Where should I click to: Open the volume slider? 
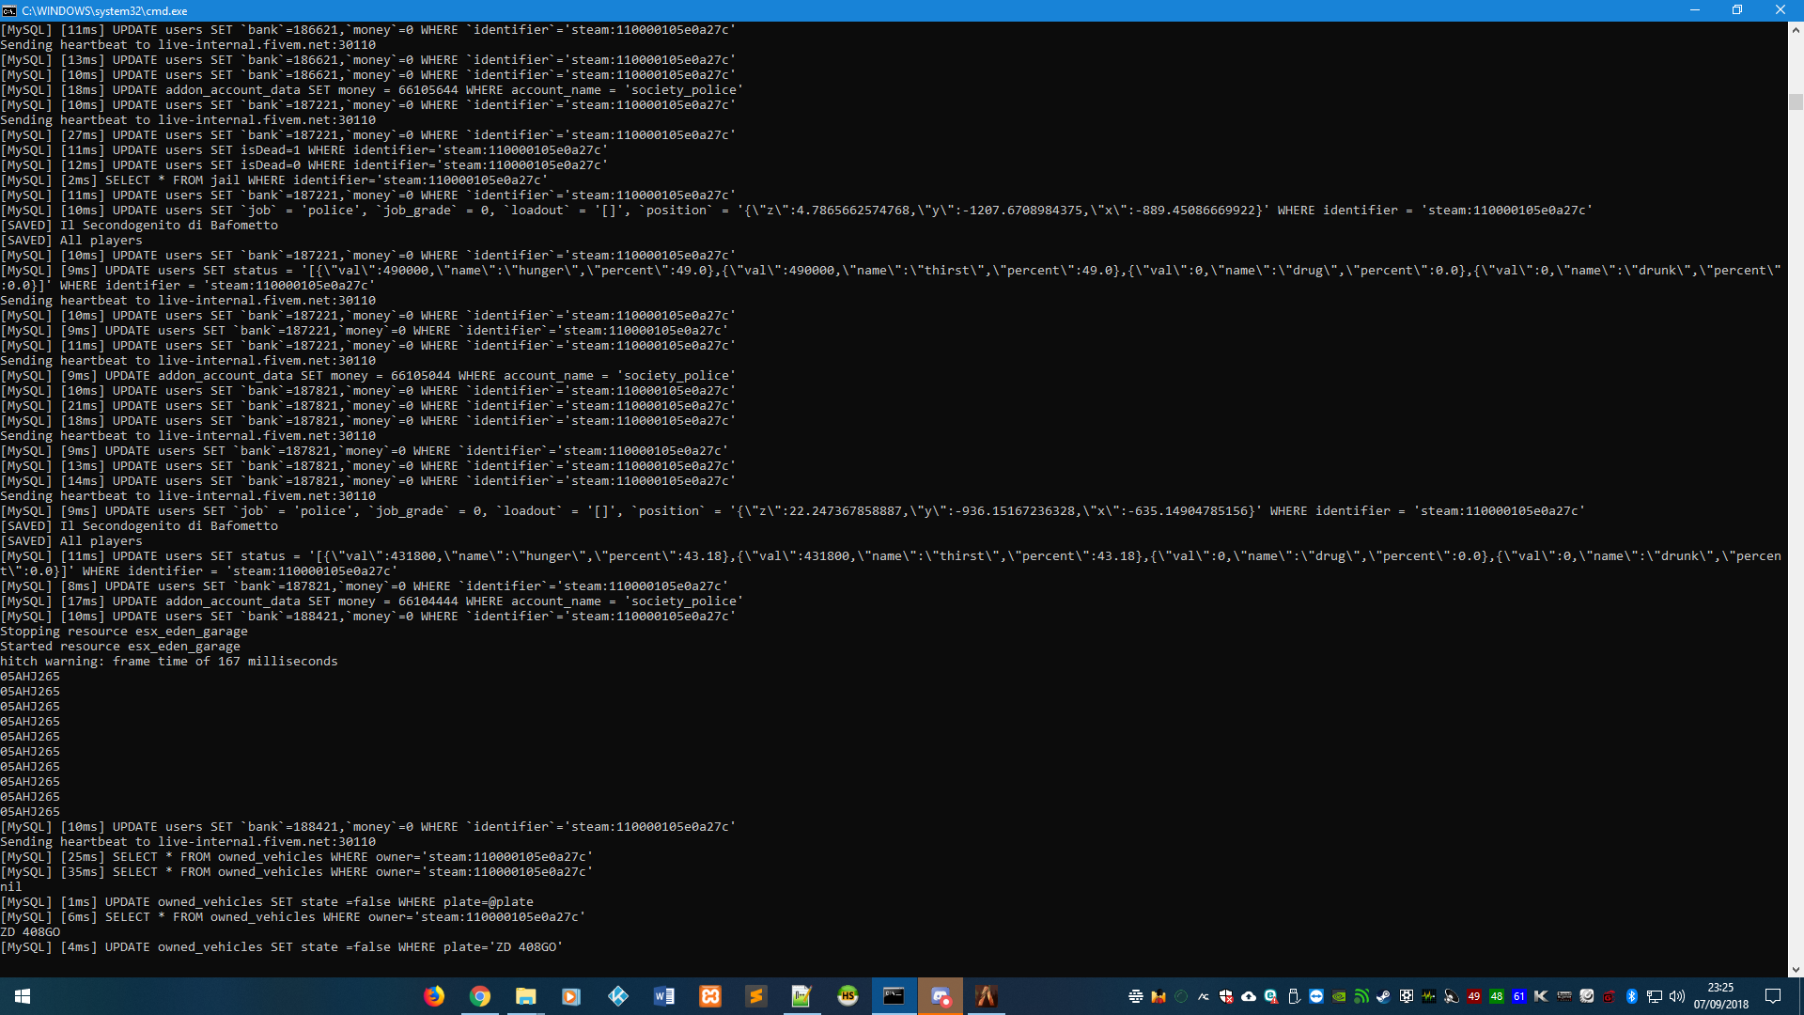click(1677, 996)
